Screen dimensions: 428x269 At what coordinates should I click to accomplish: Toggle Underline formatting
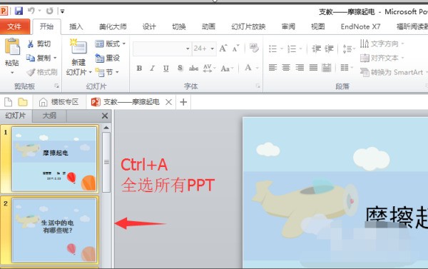166,68
